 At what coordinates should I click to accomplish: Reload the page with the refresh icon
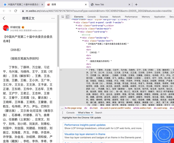coord(16,11)
